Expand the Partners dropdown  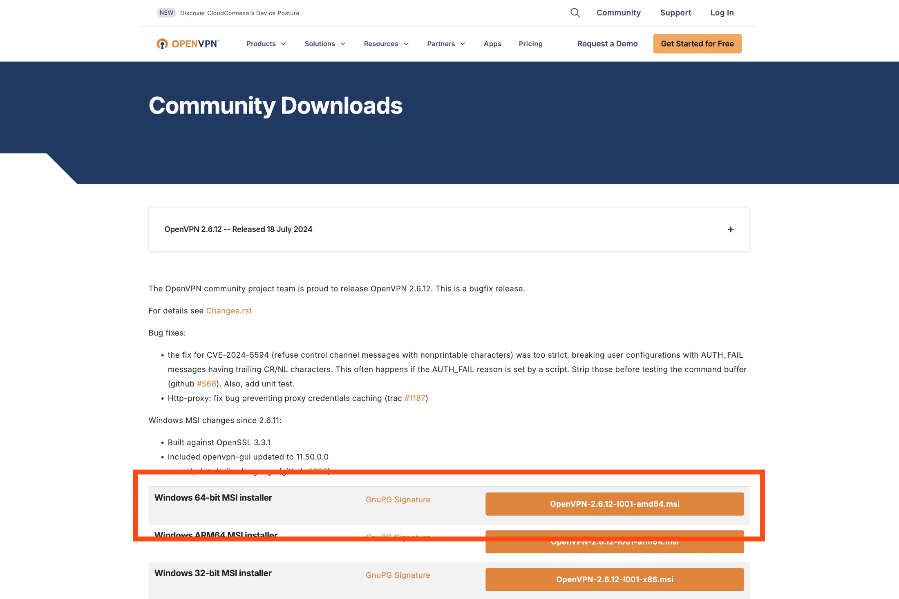tap(446, 44)
